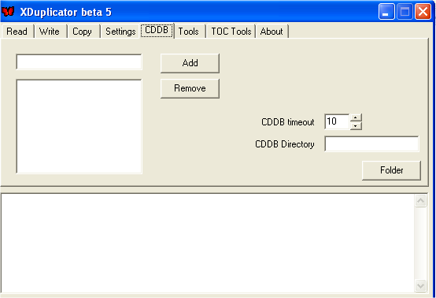Screen dimensions: 436x298
Task: Focus the CDDB timeout value field
Action: coord(337,121)
